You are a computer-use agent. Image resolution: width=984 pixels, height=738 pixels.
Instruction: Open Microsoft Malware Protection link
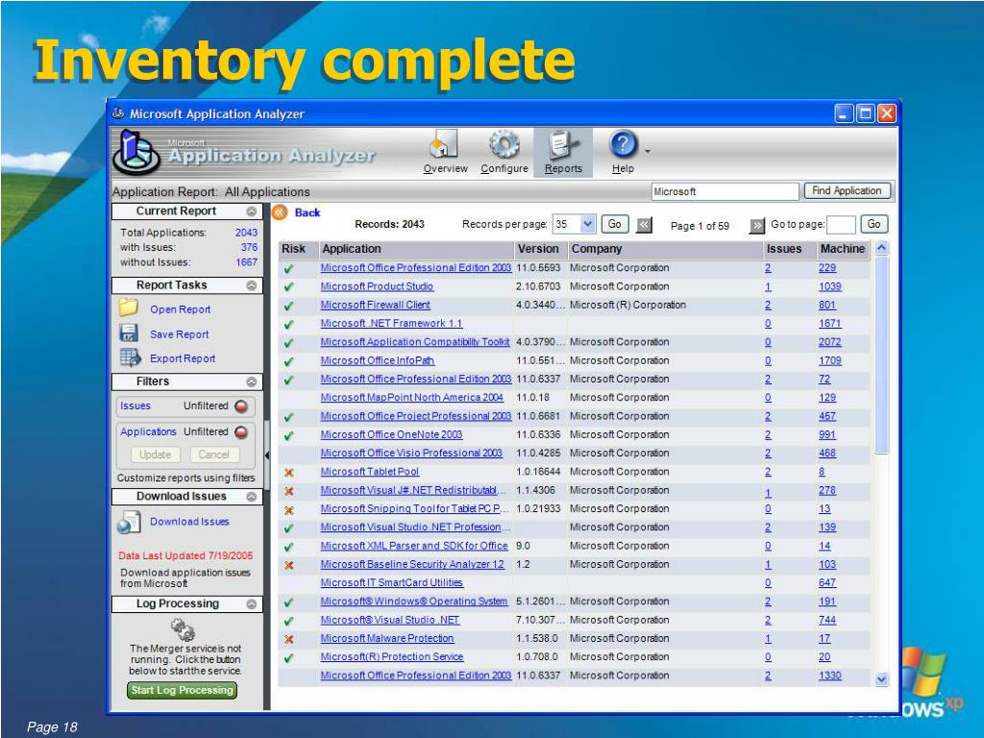coord(386,639)
